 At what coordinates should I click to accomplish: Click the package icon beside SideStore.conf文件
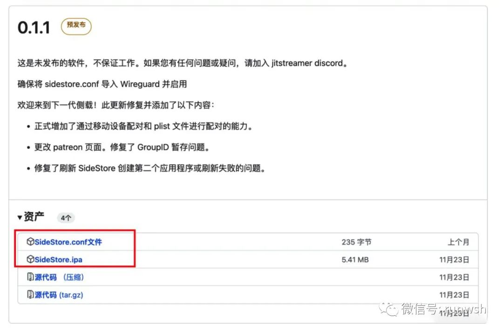[30, 242]
